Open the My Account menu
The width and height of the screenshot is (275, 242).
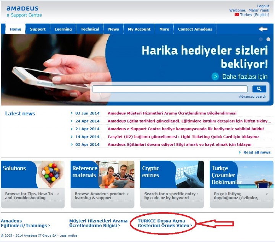pyautogui.click(x=139, y=29)
